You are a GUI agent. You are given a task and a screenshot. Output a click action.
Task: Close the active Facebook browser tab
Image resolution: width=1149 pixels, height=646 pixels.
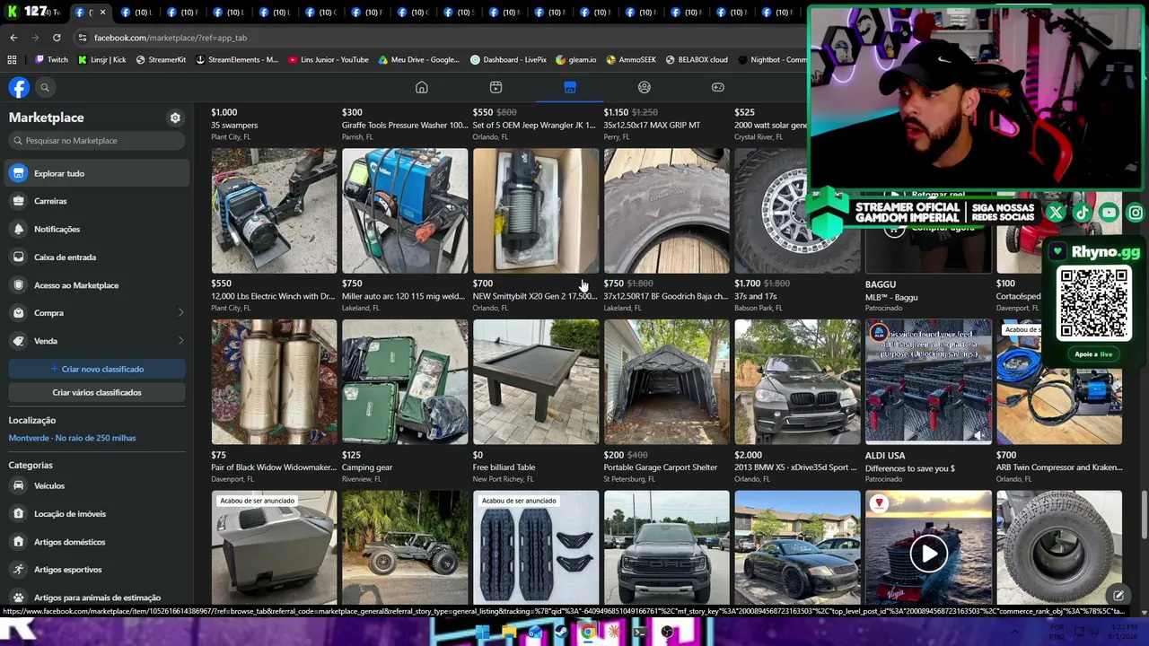tap(102, 12)
